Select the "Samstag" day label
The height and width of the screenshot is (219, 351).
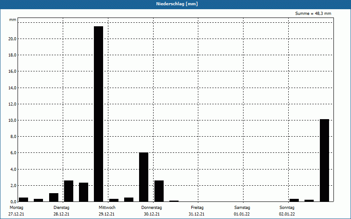(242, 208)
